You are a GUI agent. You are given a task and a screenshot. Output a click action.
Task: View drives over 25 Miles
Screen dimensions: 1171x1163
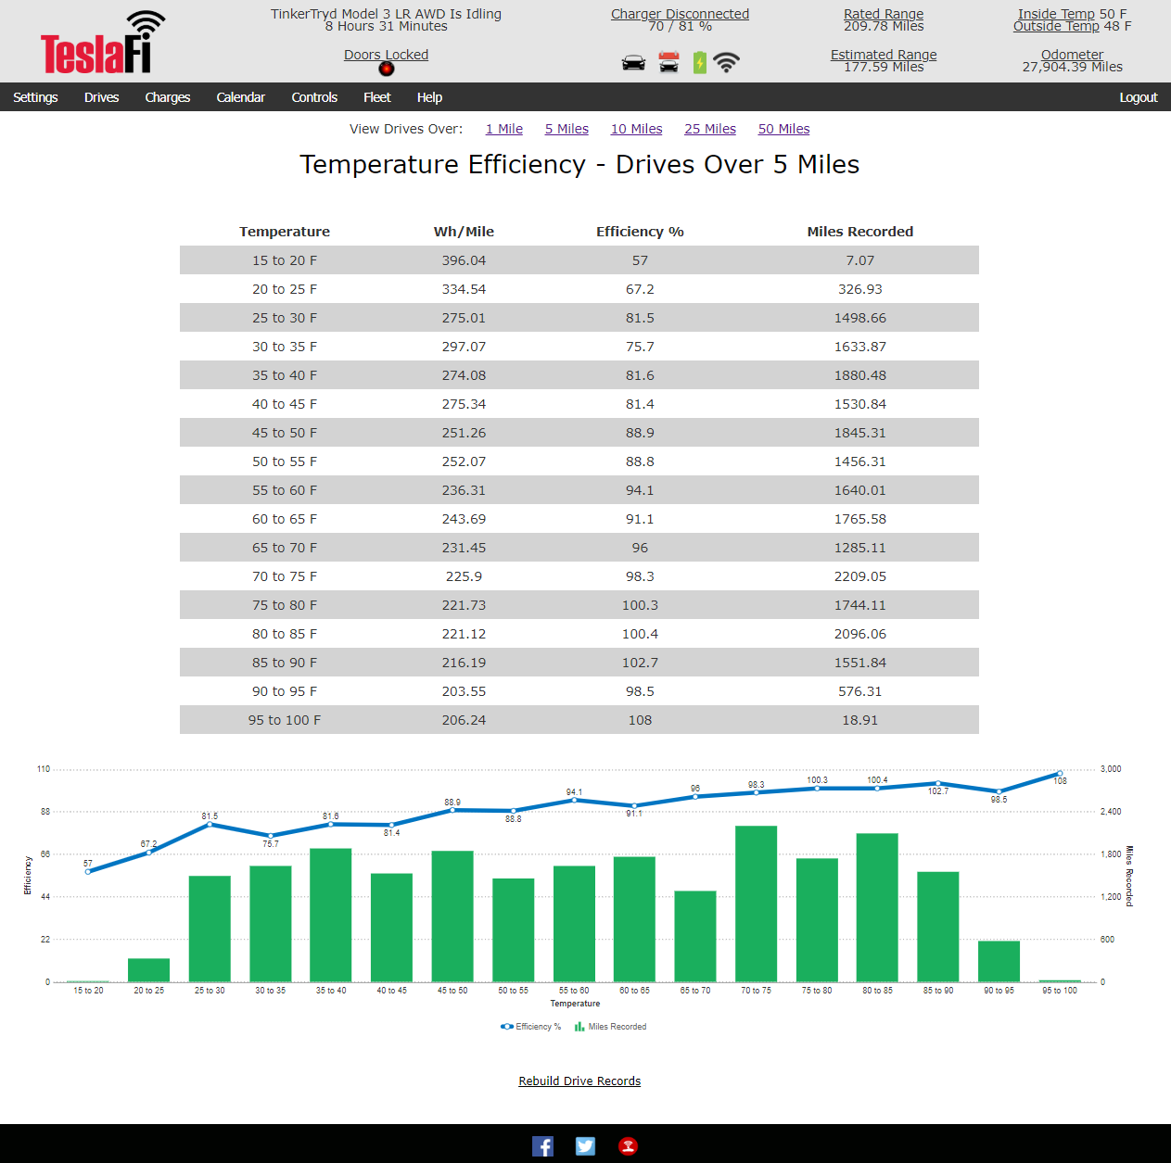tap(710, 129)
